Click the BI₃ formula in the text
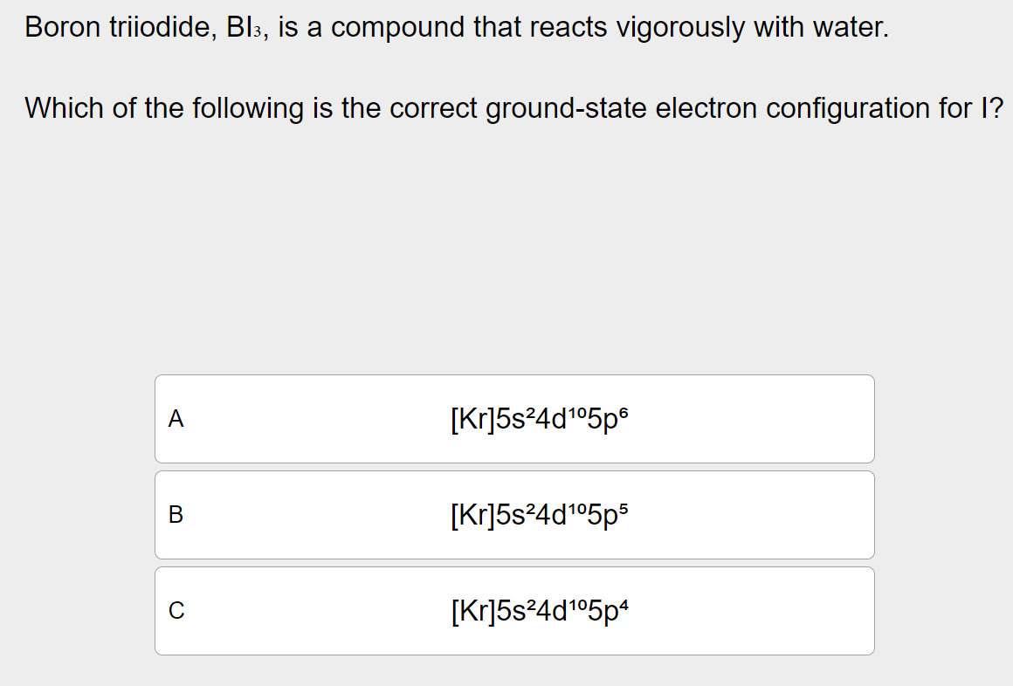This screenshot has width=1013, height=686. click(245, 27)
